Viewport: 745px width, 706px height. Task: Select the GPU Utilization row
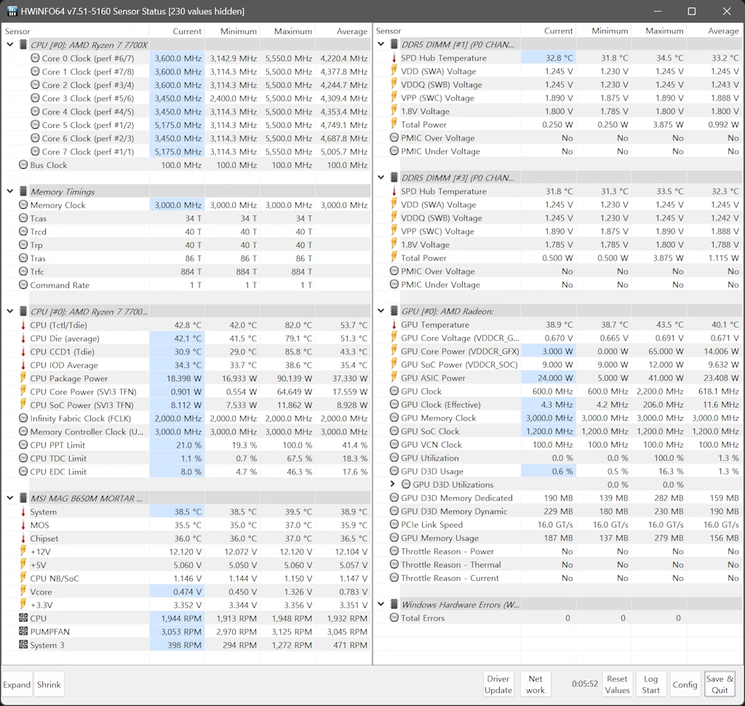tap(557, 458)
